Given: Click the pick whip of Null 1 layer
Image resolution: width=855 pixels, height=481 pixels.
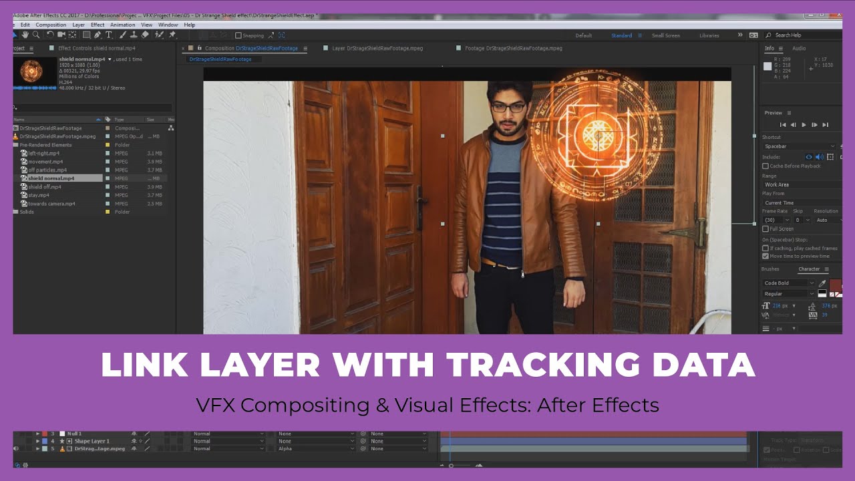Looking at the screenshot, I should coord(363,434).
